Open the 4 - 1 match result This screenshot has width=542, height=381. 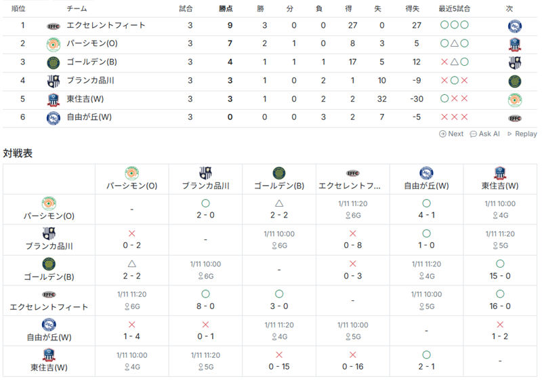coord(426,216)
